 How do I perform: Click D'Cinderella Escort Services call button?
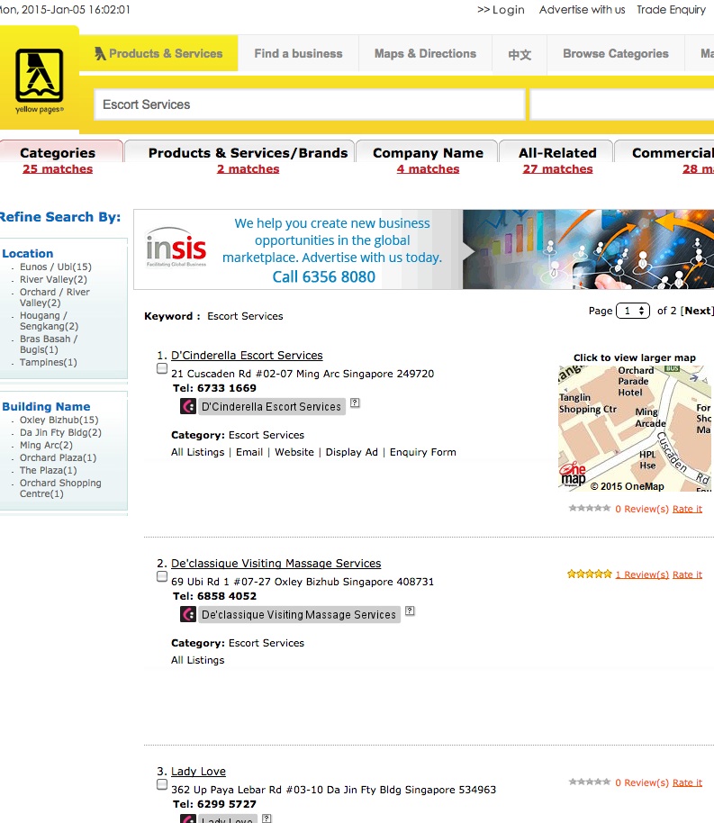pos(271,407)
